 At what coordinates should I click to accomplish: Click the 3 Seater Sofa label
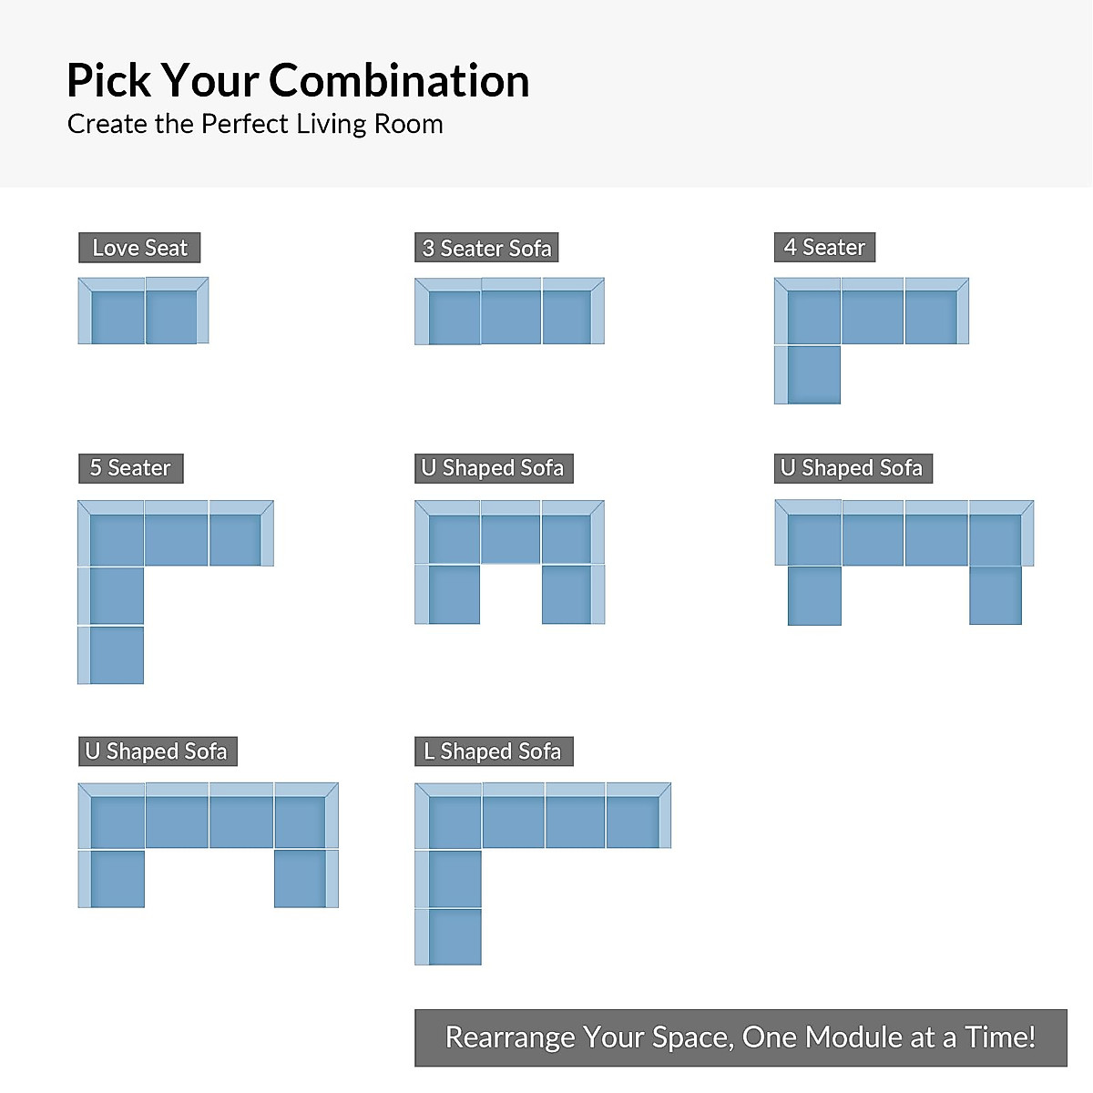point(486,248)
